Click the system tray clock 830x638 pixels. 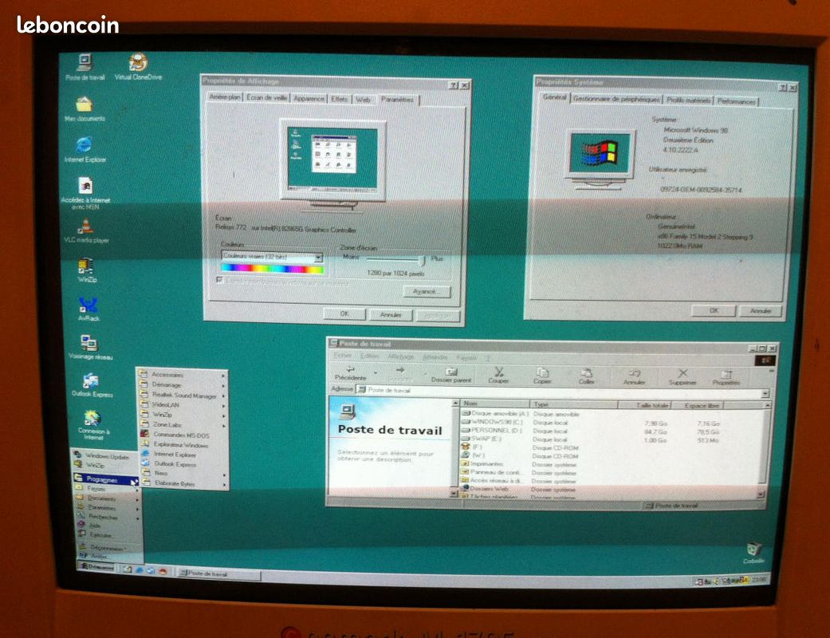click(x=758, y=581)
